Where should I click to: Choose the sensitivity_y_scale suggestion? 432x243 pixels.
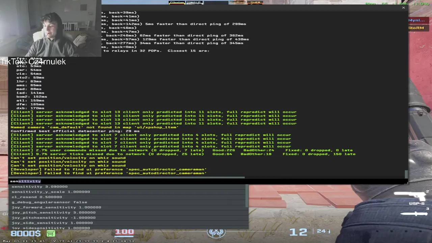51,192
